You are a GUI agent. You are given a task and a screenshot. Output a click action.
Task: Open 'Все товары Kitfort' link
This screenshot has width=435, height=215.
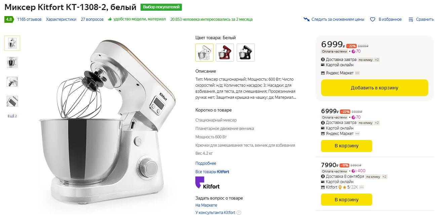[212, 172]
